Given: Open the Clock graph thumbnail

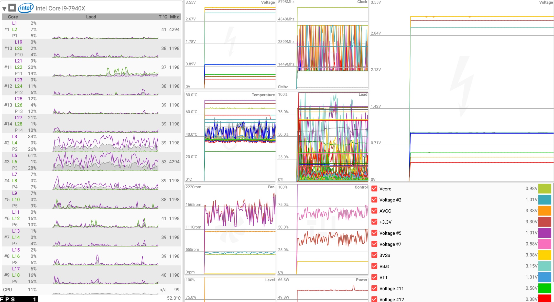Looking at the screenshot, I should tap(323, 45).
